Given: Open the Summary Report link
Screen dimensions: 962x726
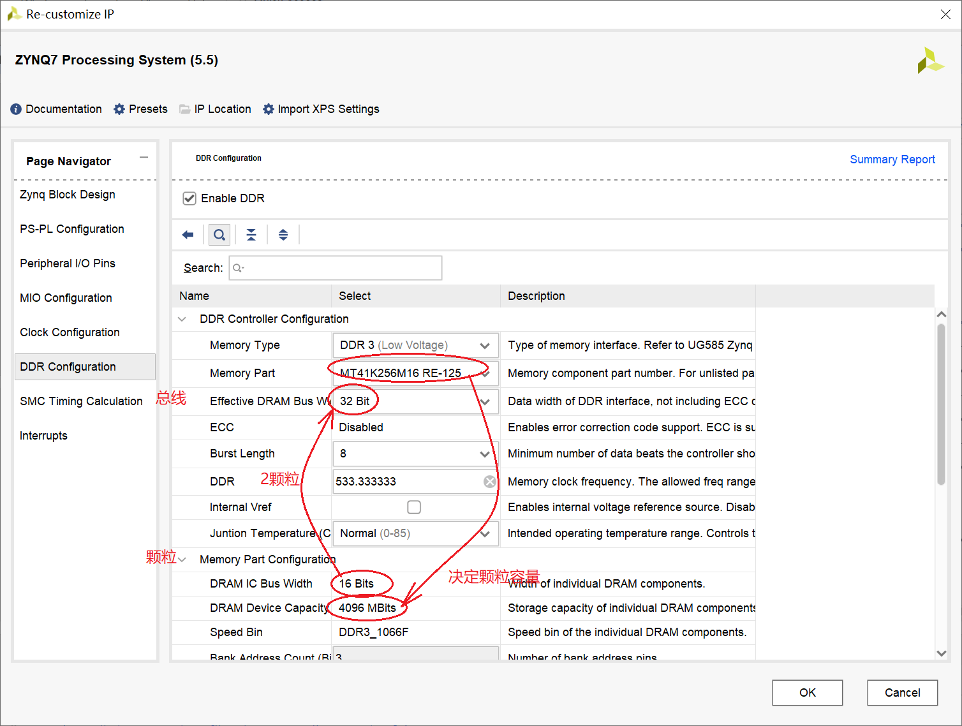Looking at the screenshot, I should (x=892, y=159).
